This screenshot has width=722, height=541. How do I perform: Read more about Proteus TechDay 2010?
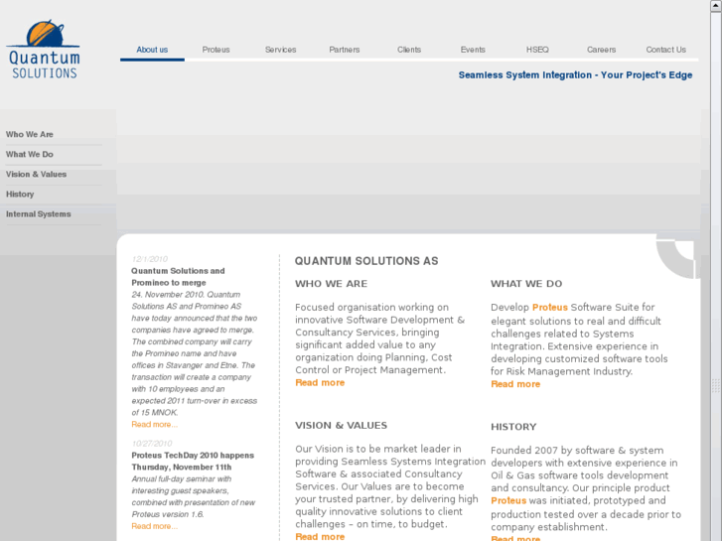(154, 526)
